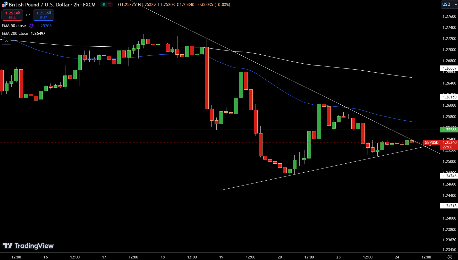Click the 1.23450 price scale label
458x260 pixels.
449,250
